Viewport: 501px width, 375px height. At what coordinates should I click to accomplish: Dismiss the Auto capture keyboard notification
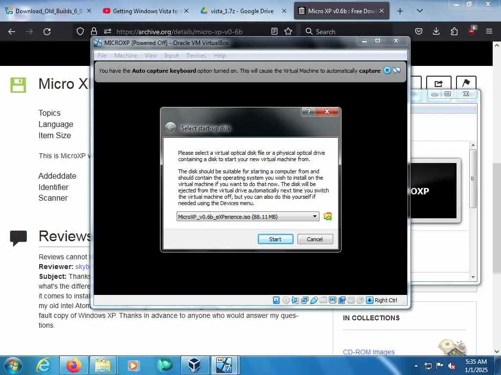[387, 70]
